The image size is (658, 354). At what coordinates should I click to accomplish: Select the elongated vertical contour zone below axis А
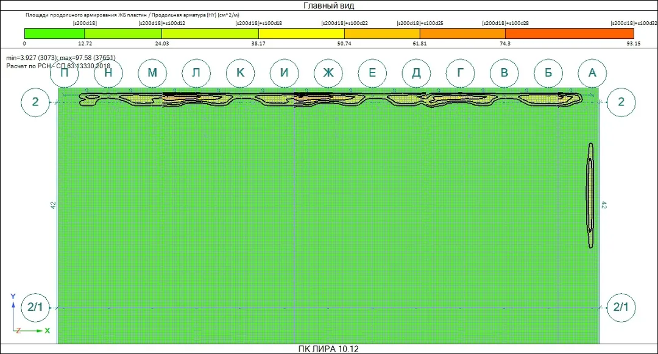(x=590, y=196)
